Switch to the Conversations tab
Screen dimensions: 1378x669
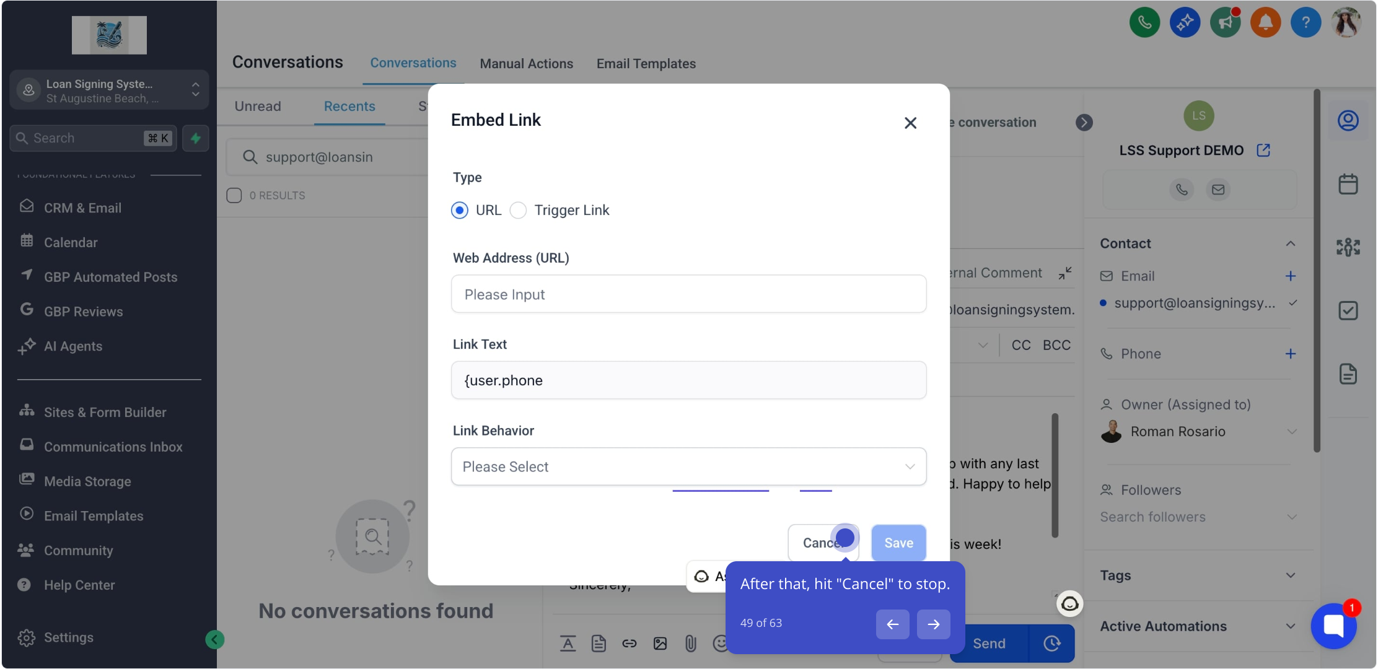(x=413, y=63)
